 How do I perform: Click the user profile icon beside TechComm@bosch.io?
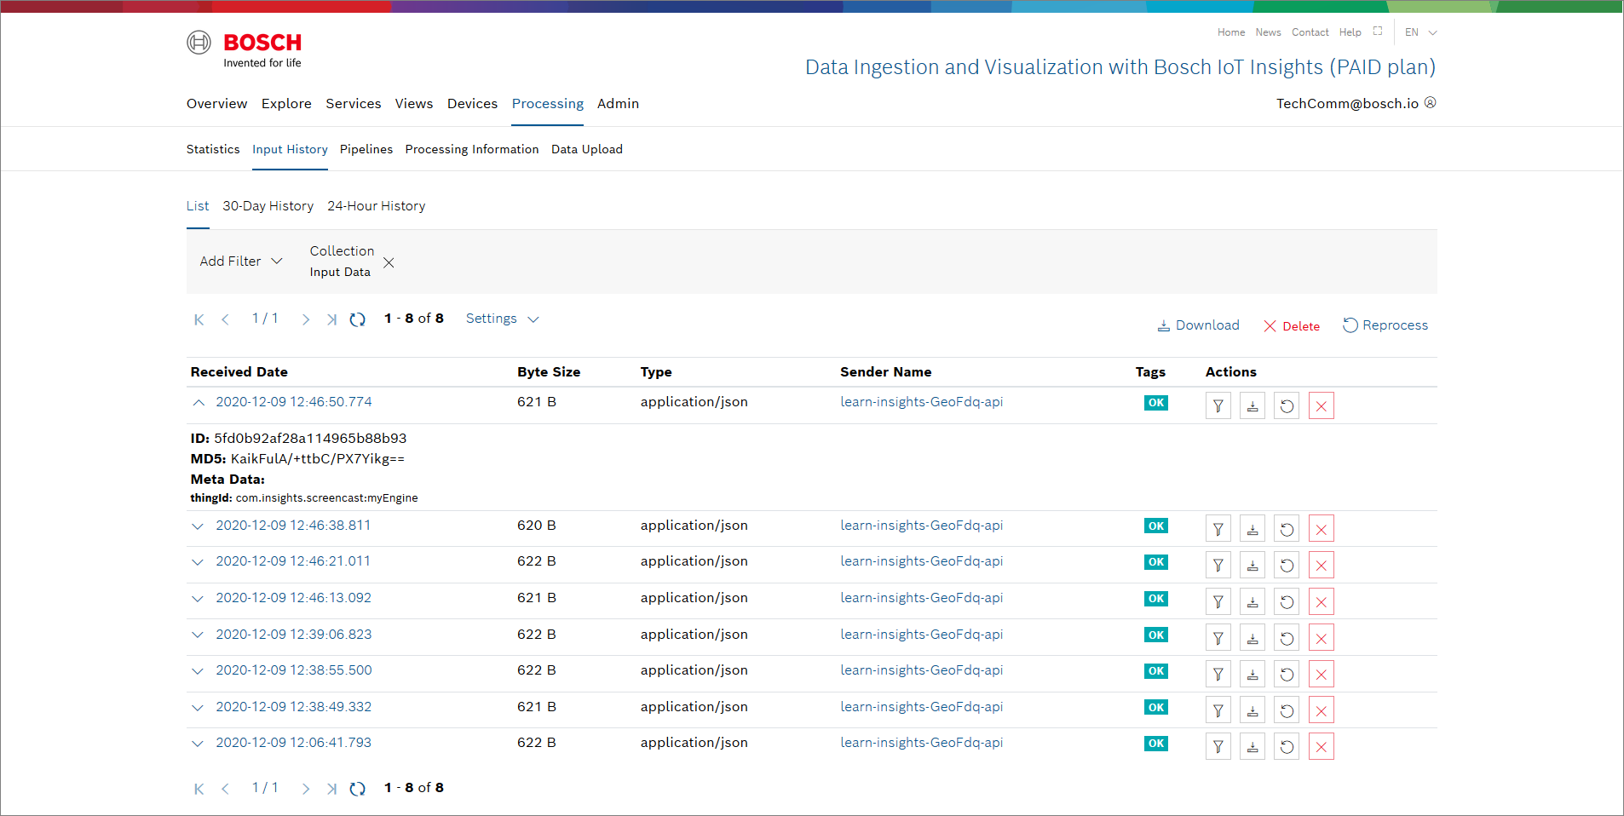[1431, 103]
